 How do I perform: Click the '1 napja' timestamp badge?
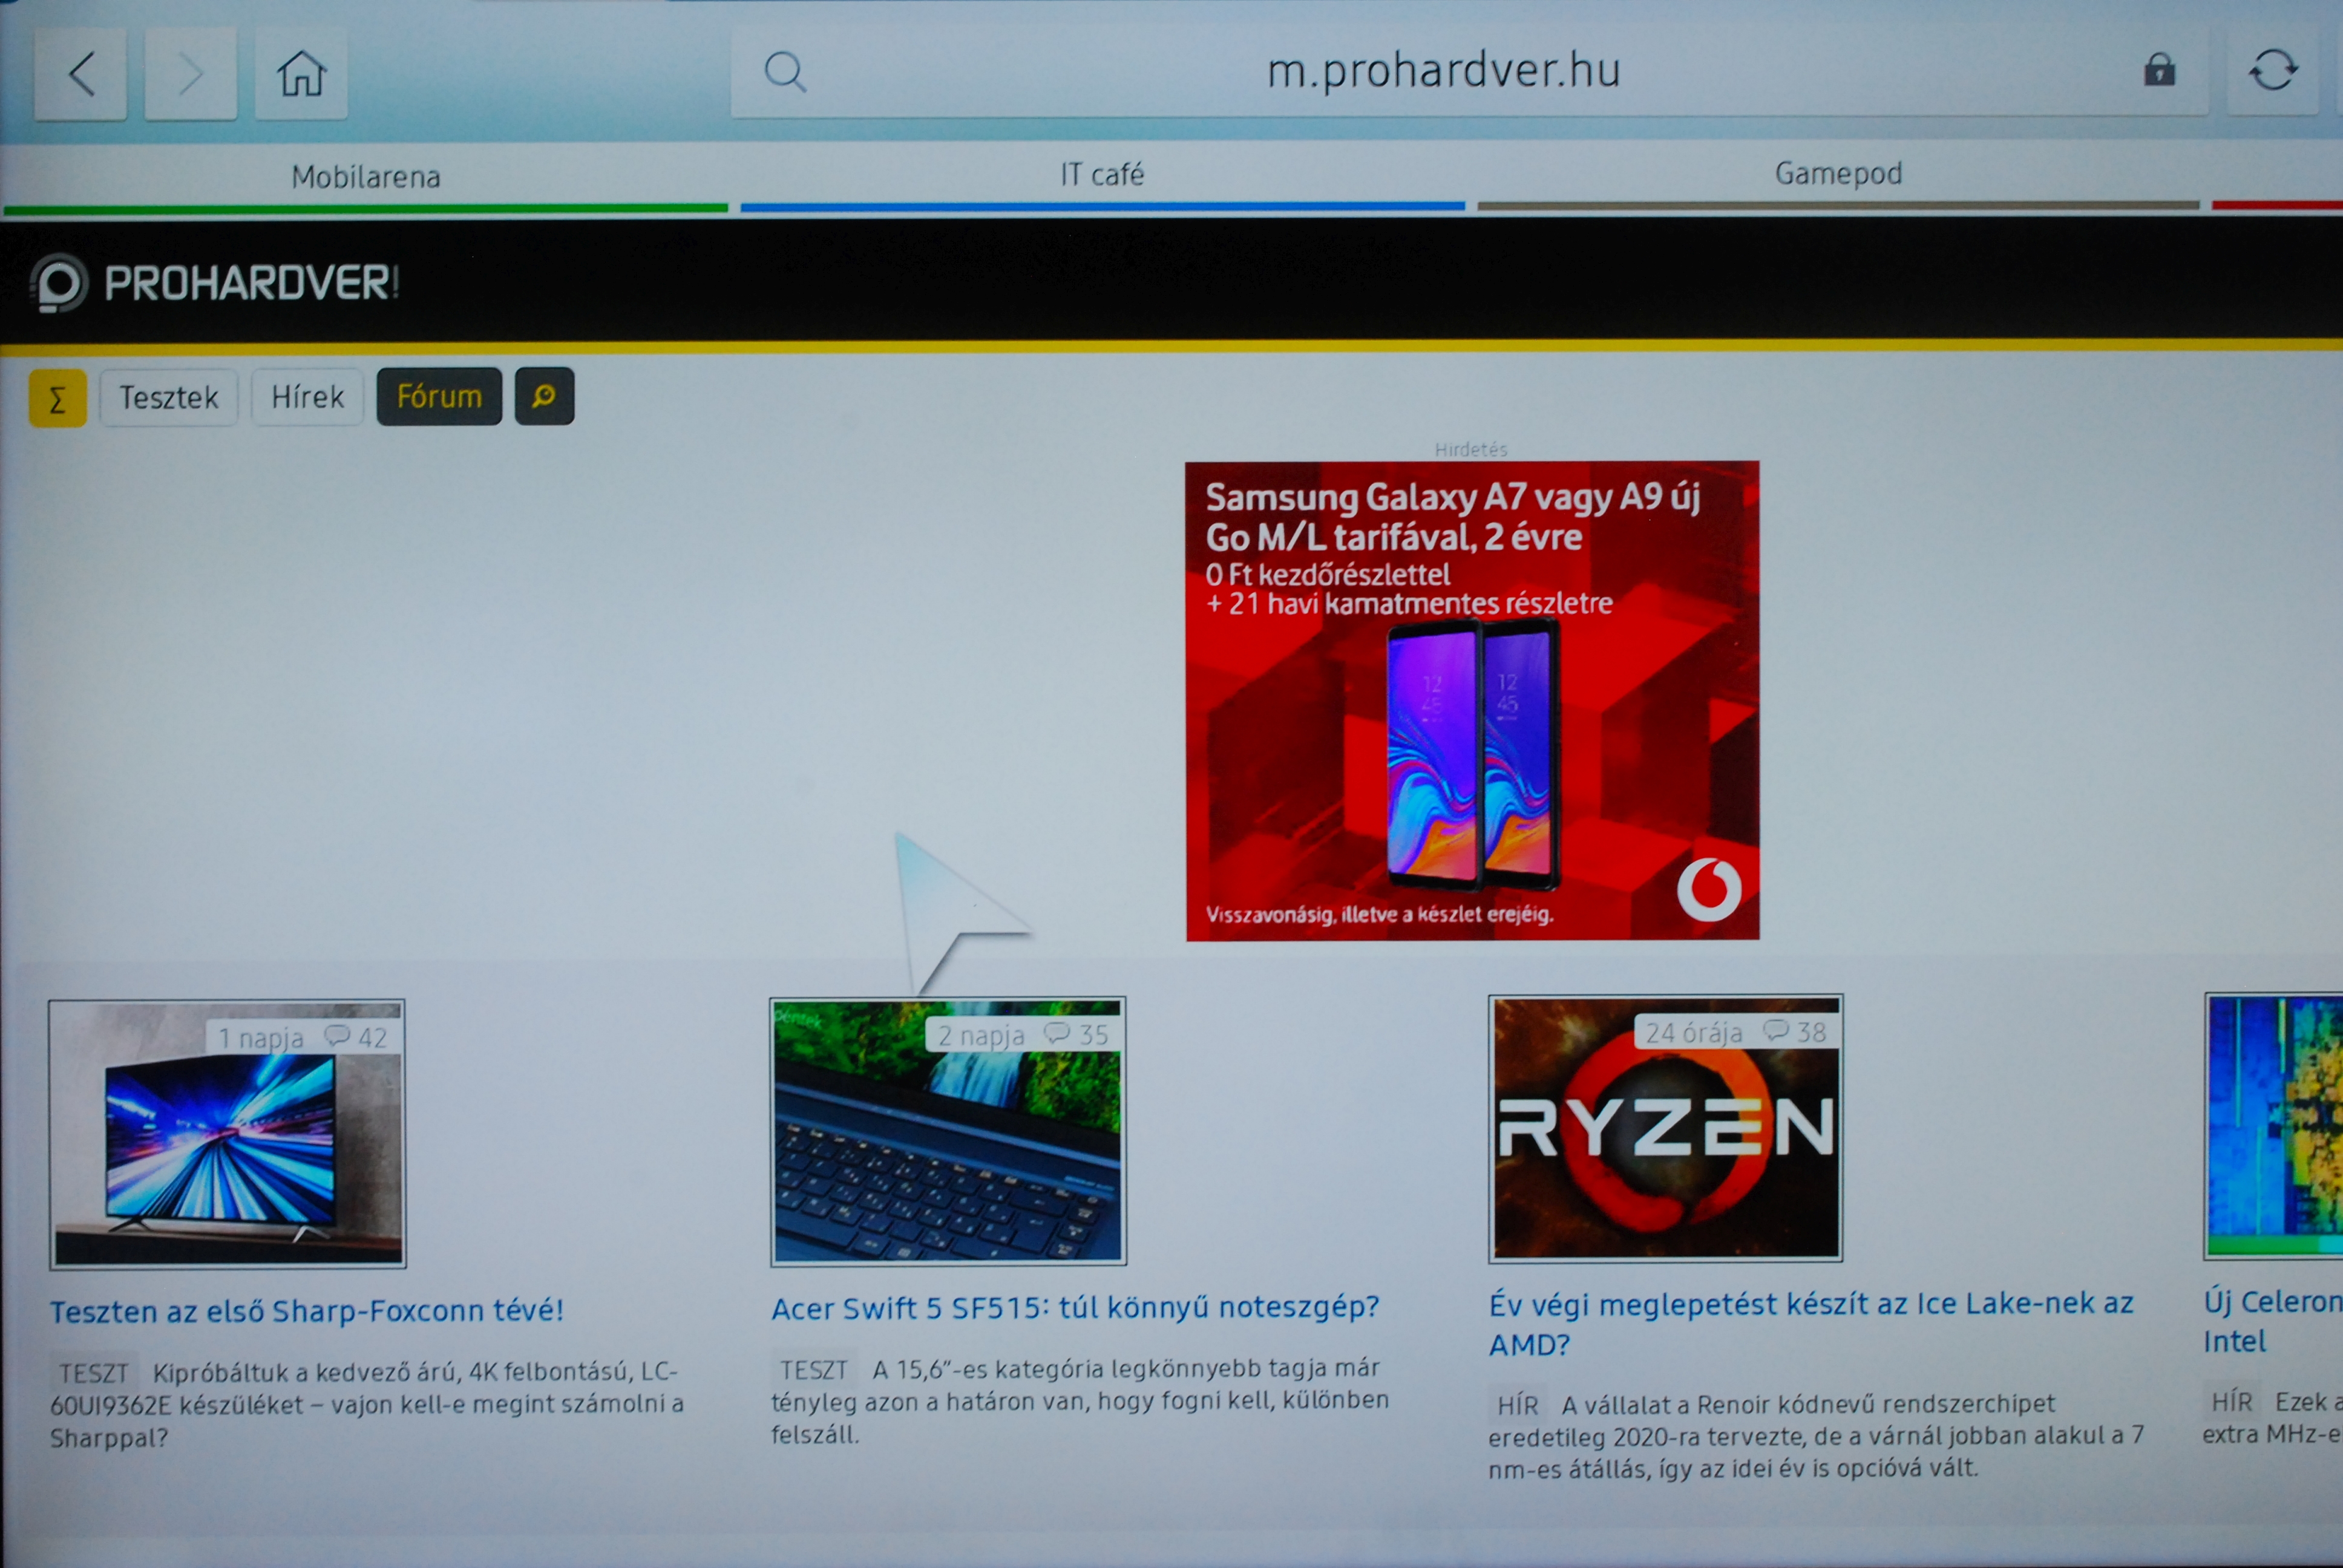[x=261, y=1038]
